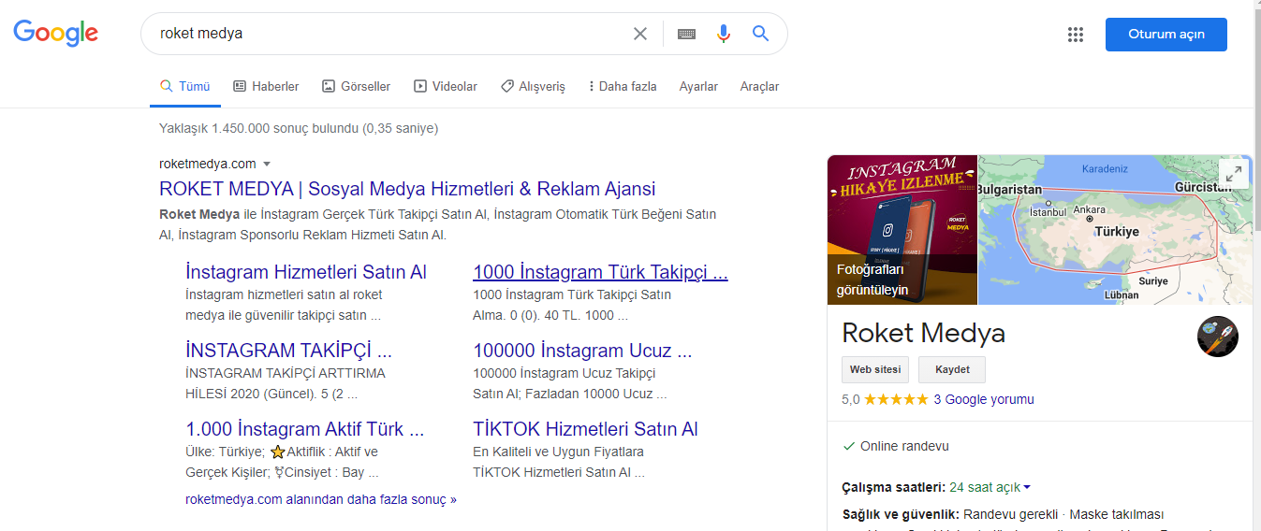Expand the 24 saat açık hours dropdown
The height and width of the screenshot is (531, 1261).
pos(990,487)
